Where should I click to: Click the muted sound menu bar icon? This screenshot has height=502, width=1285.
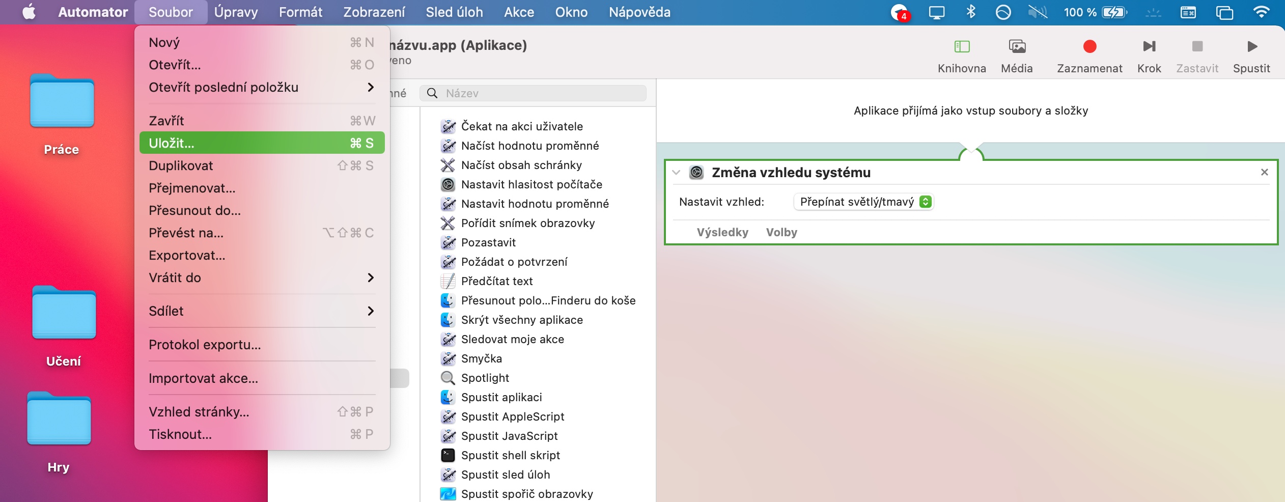click(x=1037, y=12)
